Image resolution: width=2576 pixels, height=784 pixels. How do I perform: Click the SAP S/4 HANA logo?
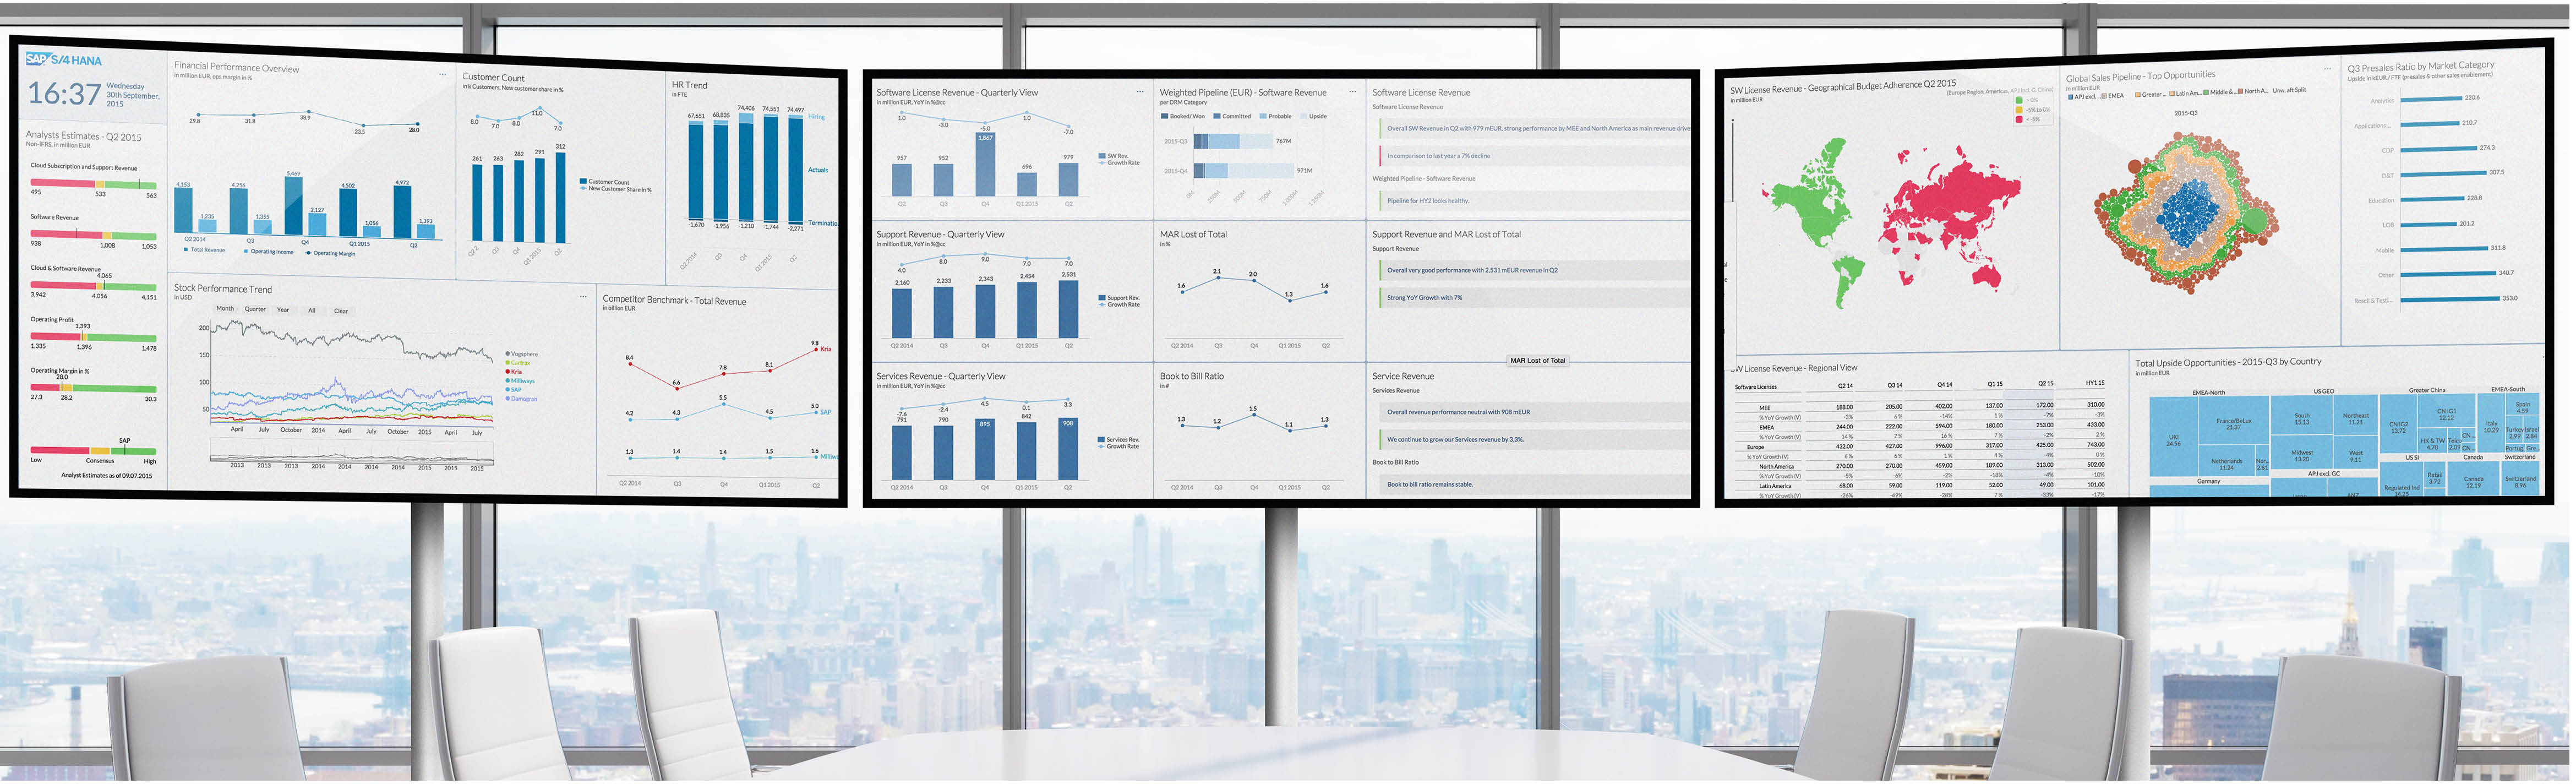[x=63, y=60]
